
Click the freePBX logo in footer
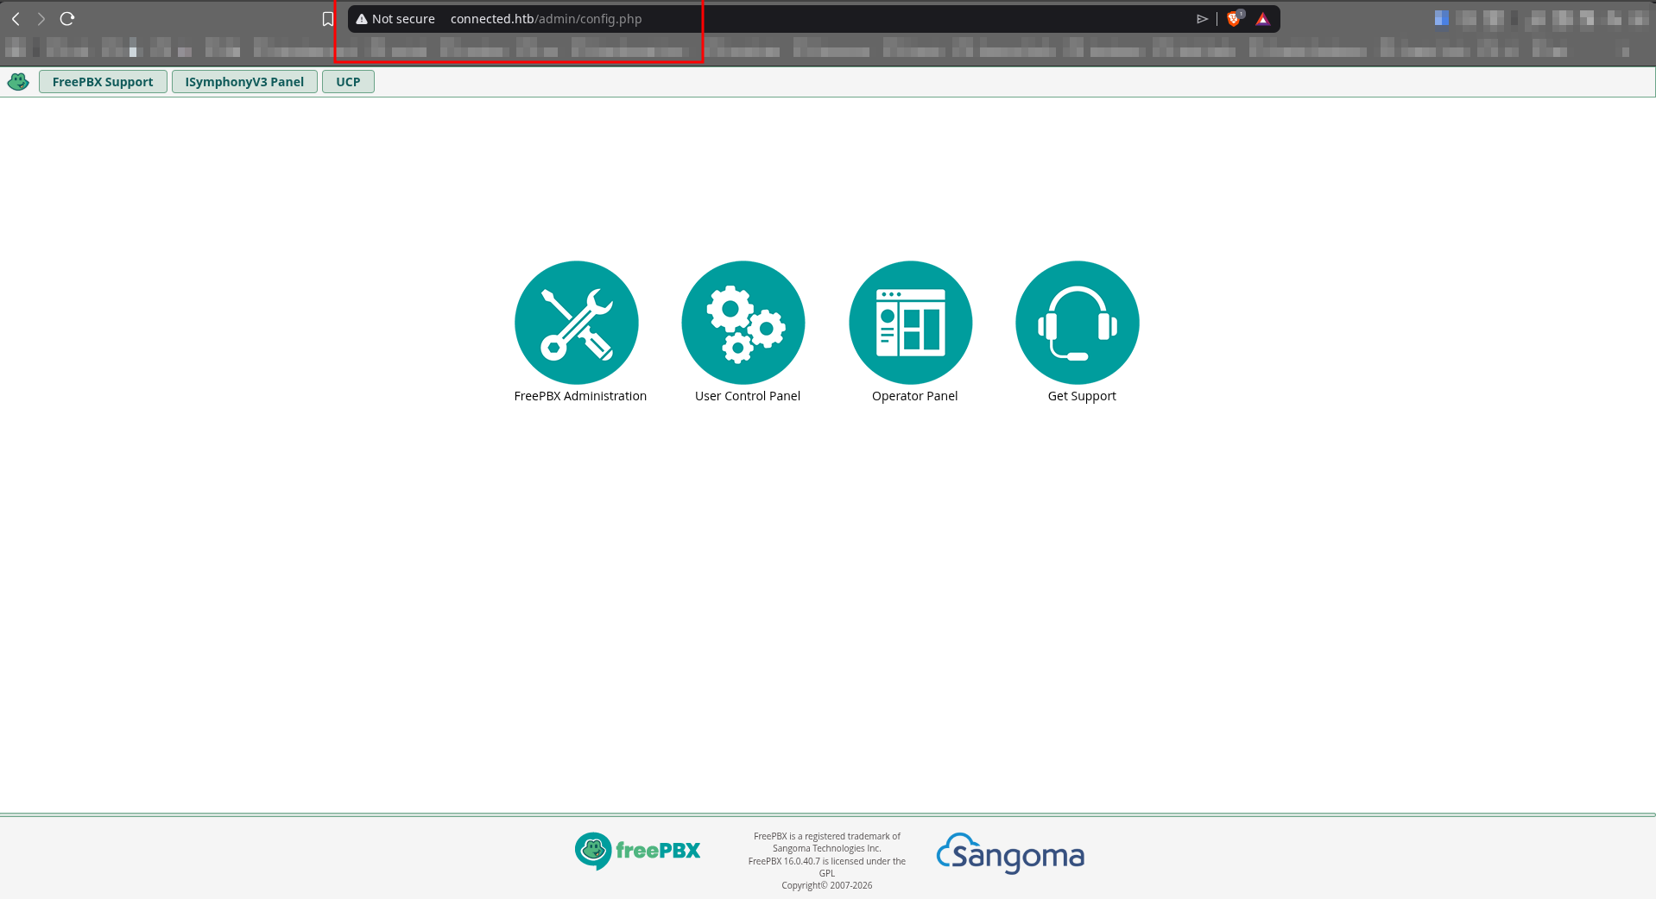pos(638,851)
